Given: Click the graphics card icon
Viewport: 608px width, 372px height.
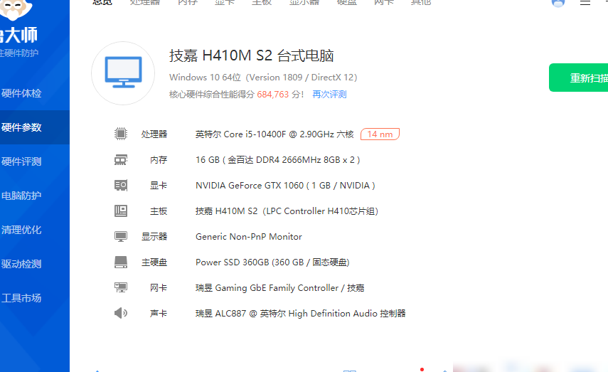Looking at the screenshot, I should click(x=121, y=185).
